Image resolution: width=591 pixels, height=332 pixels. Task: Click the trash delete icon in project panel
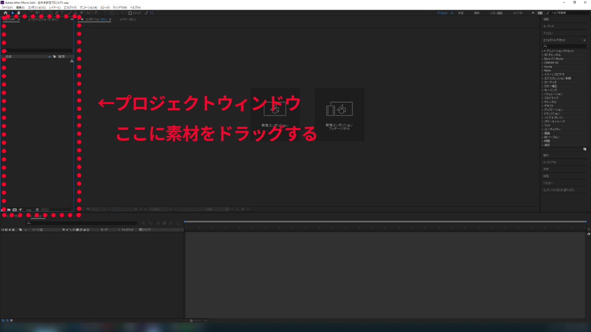pos(37,210)
